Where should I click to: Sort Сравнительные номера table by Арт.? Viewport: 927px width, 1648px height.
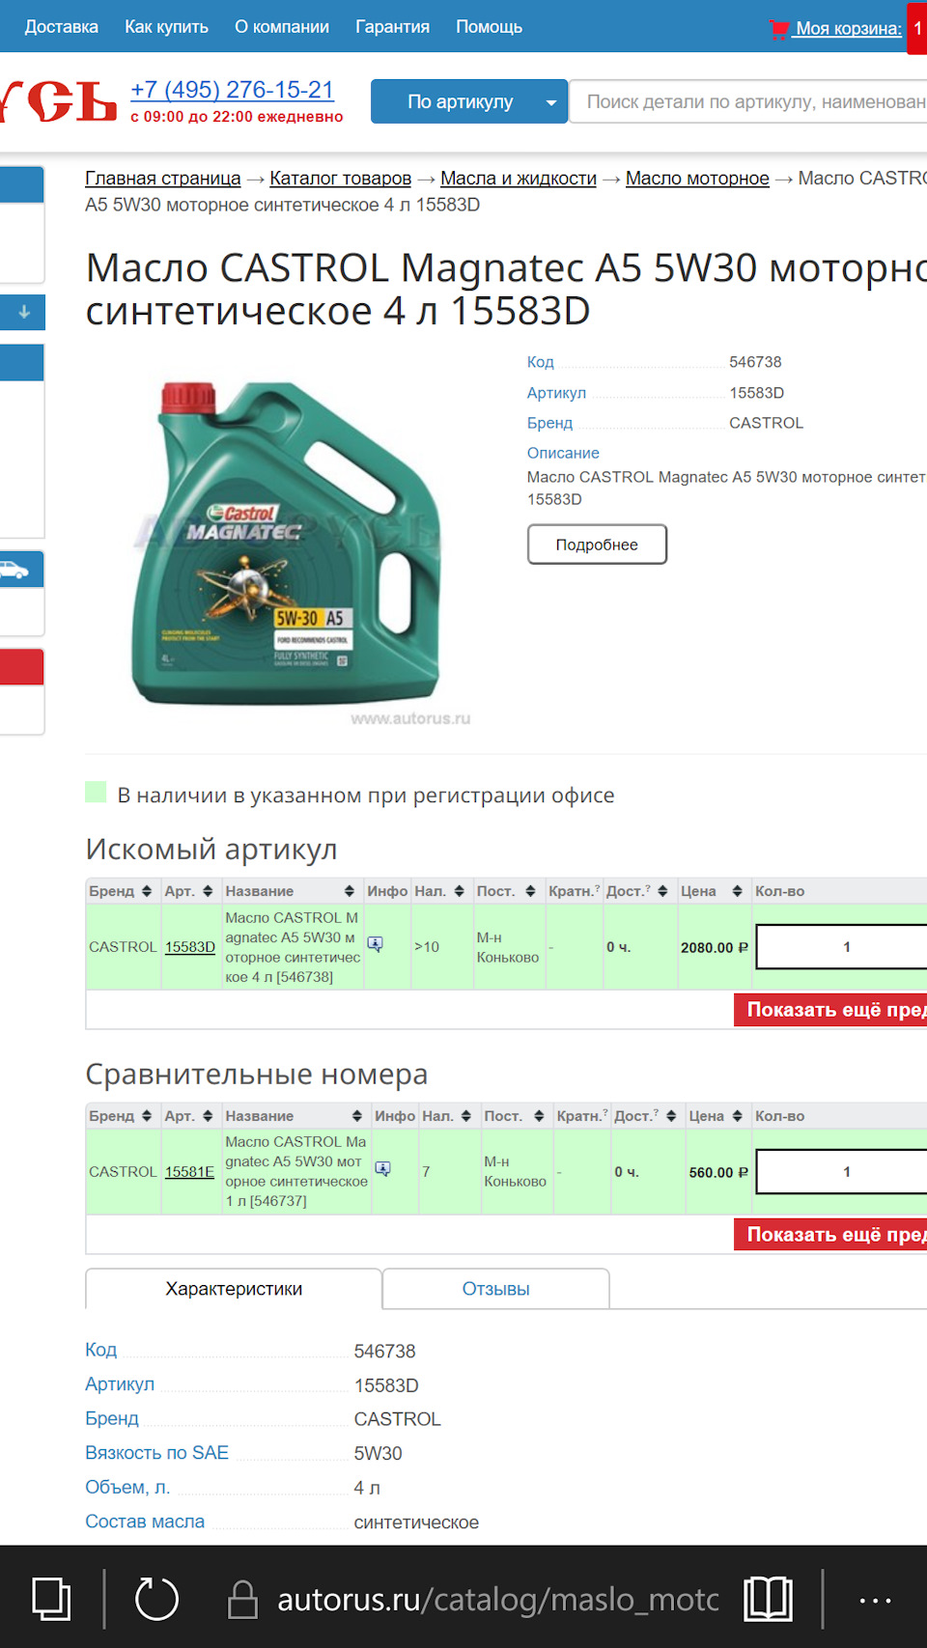tap(208, 1116)
